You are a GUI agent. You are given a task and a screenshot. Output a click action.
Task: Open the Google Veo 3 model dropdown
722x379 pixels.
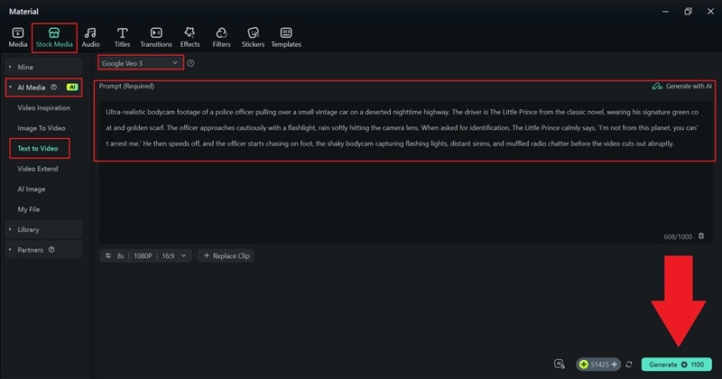tap(141, 63)
